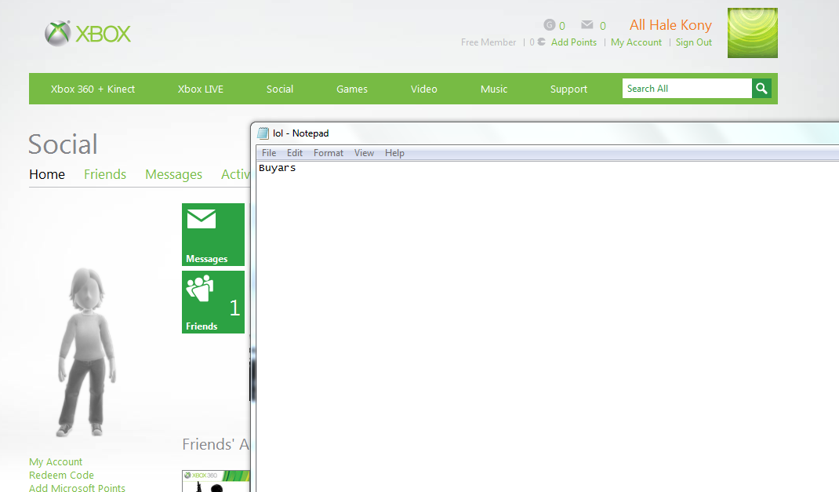The image size is (839, 492).
Task: Click the Free Member text
Action: pos(489,42)
